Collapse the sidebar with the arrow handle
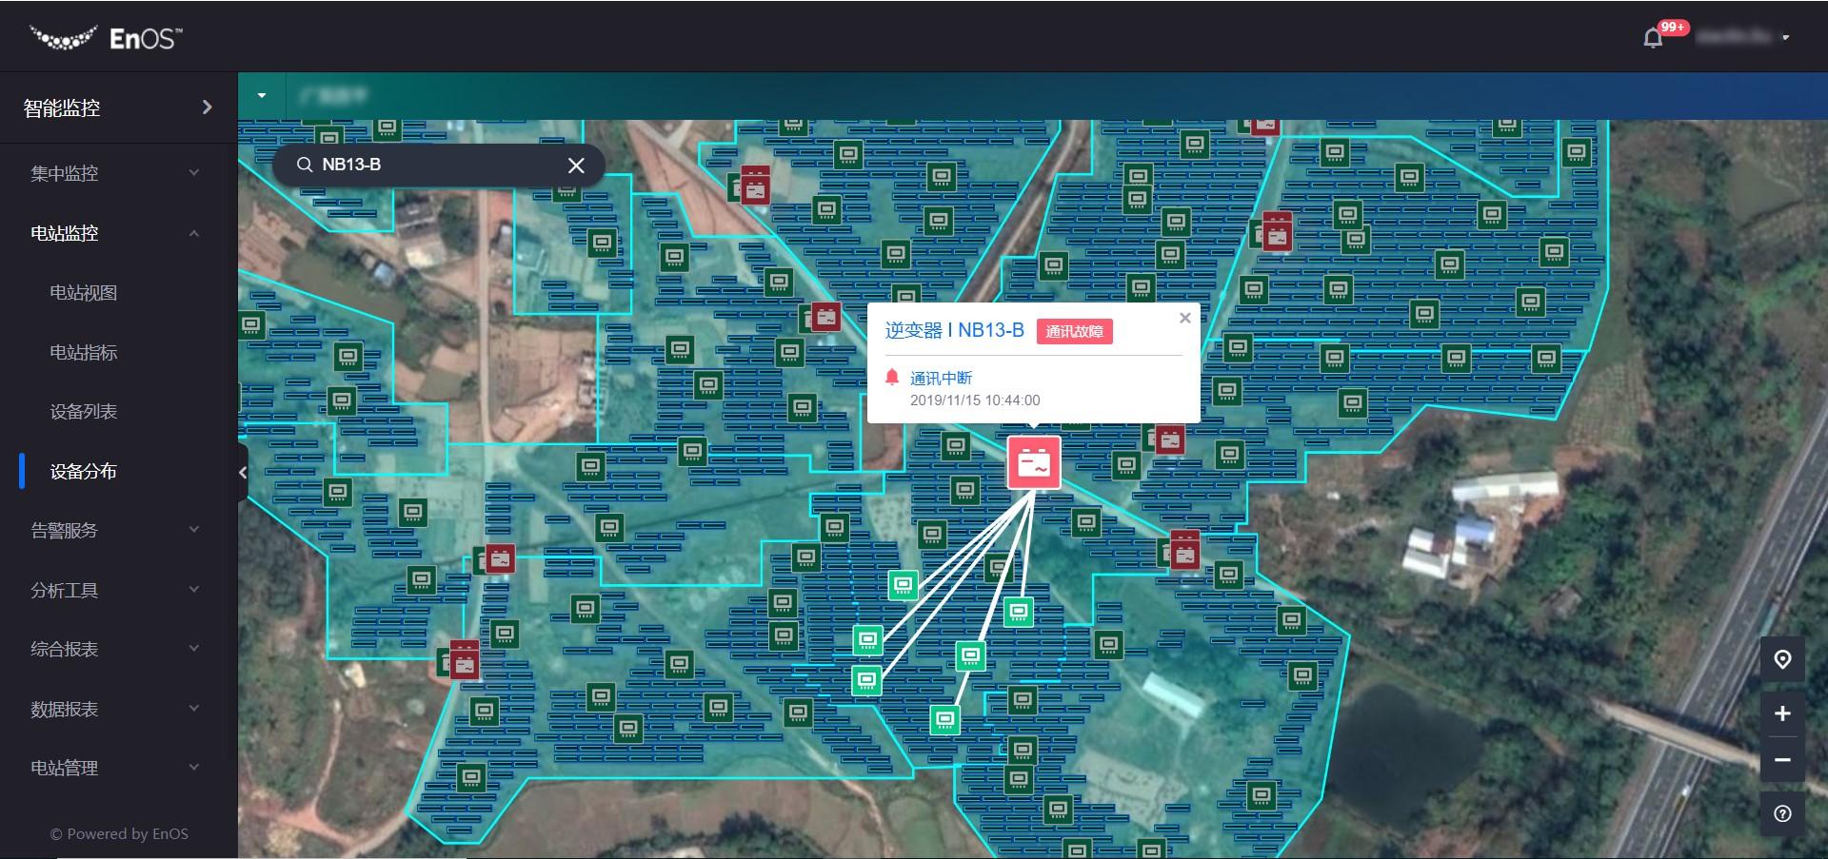1828x859 pixels. [x=243, y=472]
